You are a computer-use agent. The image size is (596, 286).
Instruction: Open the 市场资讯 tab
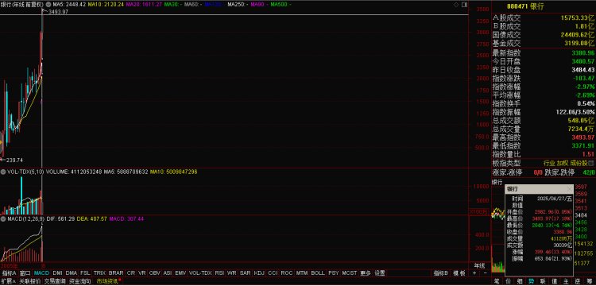coord(108,281)
